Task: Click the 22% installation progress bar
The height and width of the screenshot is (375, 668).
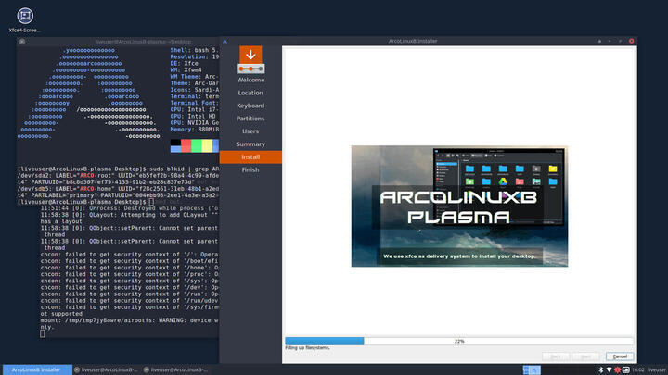Action: point(459,341)
